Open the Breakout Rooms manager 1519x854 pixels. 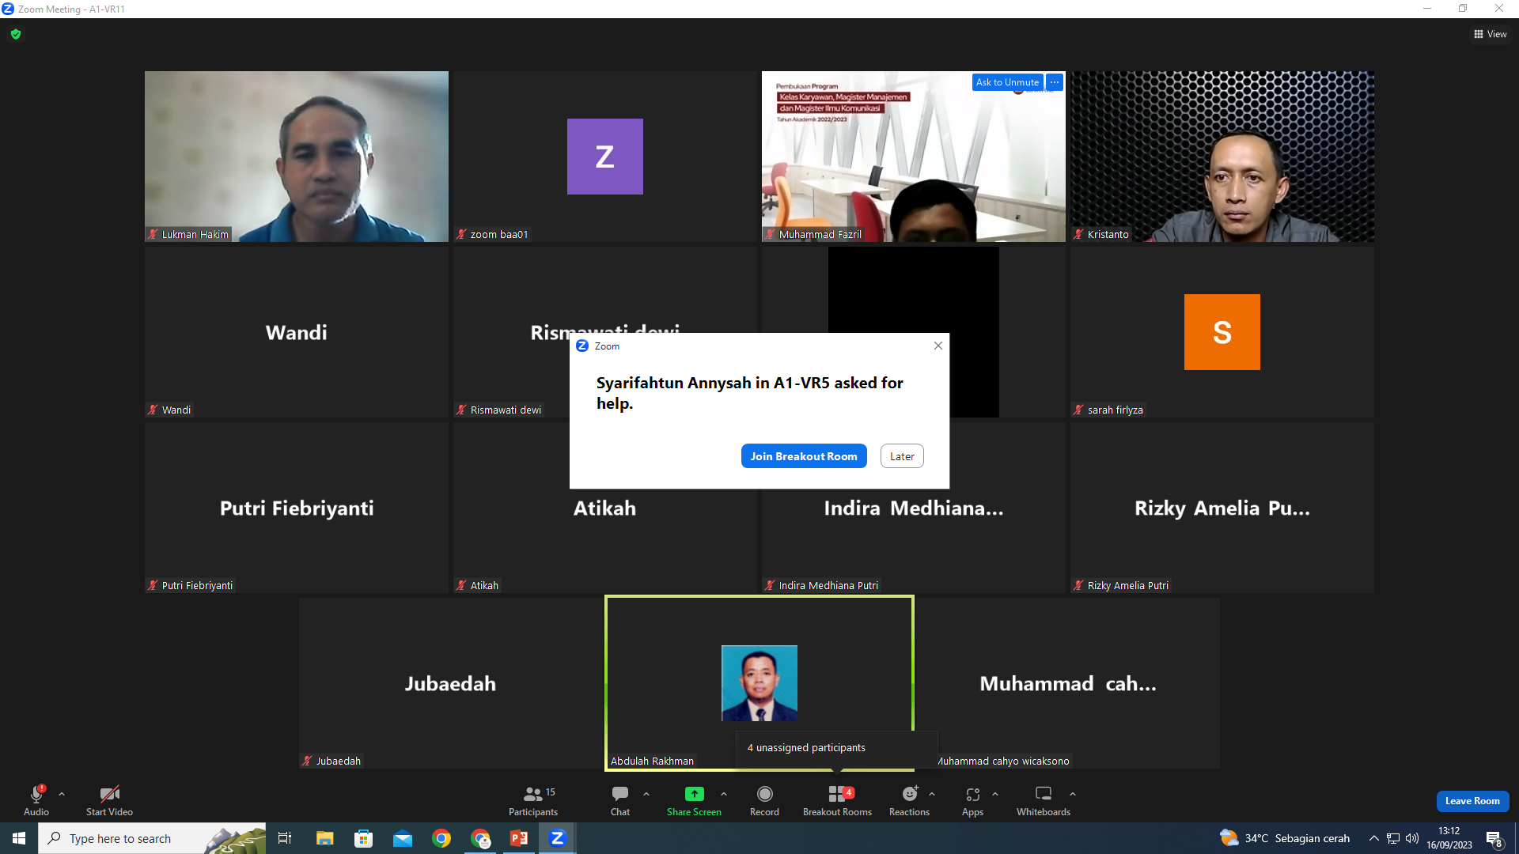(x=837, y=800)
